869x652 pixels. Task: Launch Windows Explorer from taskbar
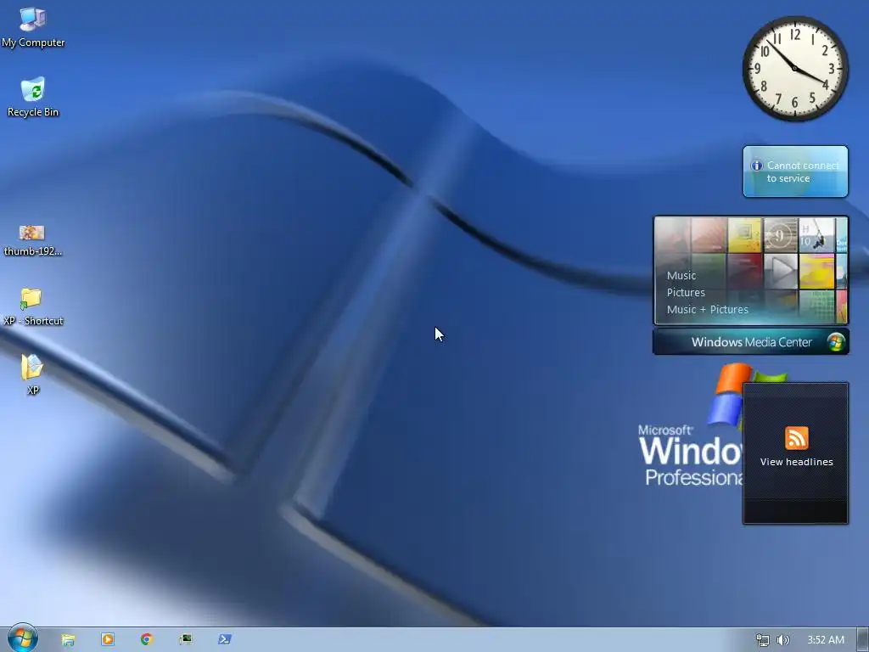coord(68,640)
